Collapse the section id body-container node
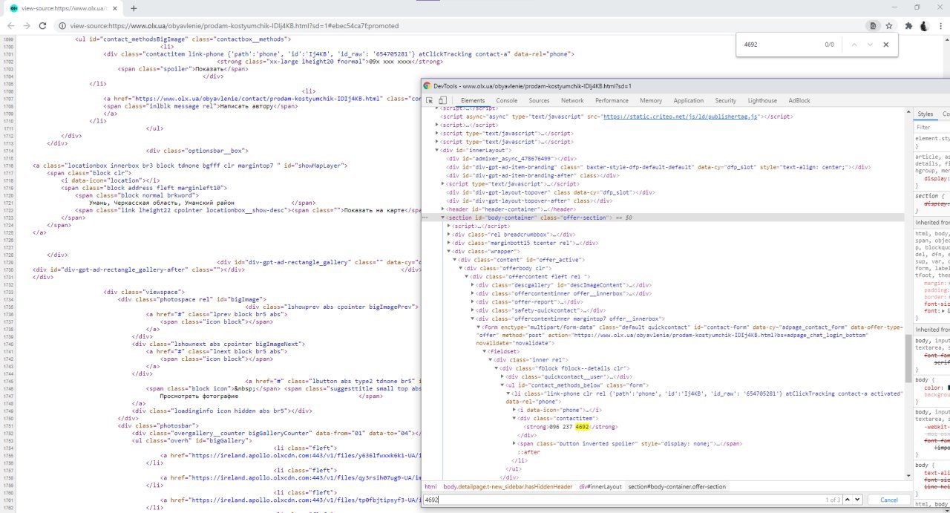The width and height of the screenshot is (950, 513). tap(444, 218)
